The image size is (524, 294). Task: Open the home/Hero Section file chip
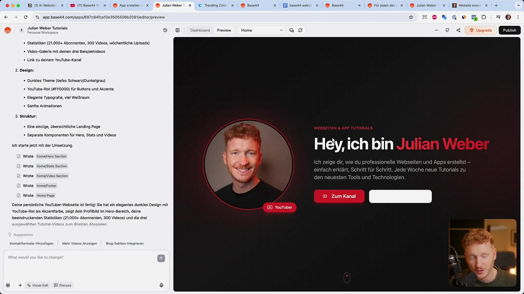click(x=51, y=156)
